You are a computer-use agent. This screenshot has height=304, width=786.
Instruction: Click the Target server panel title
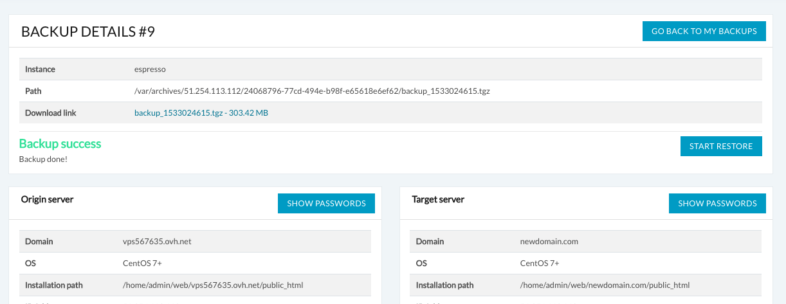click(x=438, y=199)
